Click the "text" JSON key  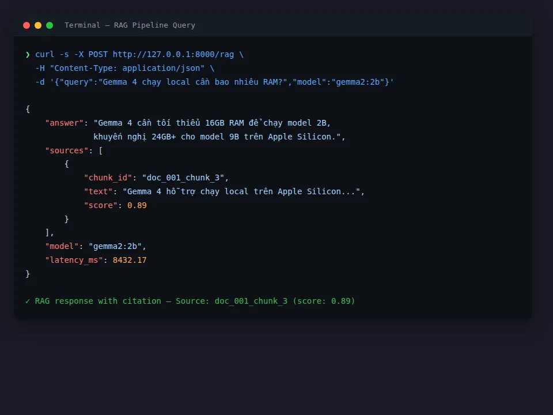click(99, 191)
